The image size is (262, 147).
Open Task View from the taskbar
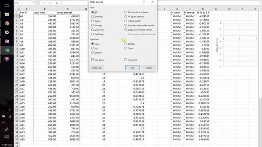coord(7,5)
